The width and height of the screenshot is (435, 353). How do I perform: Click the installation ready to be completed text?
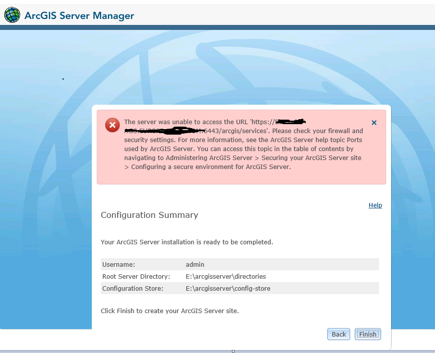[187, 242]
